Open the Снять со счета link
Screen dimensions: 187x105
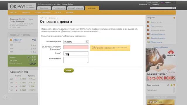(157, 26)
